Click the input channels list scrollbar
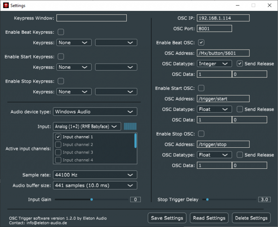Screen dimensions: 278x227 click(x=135, y=141)
